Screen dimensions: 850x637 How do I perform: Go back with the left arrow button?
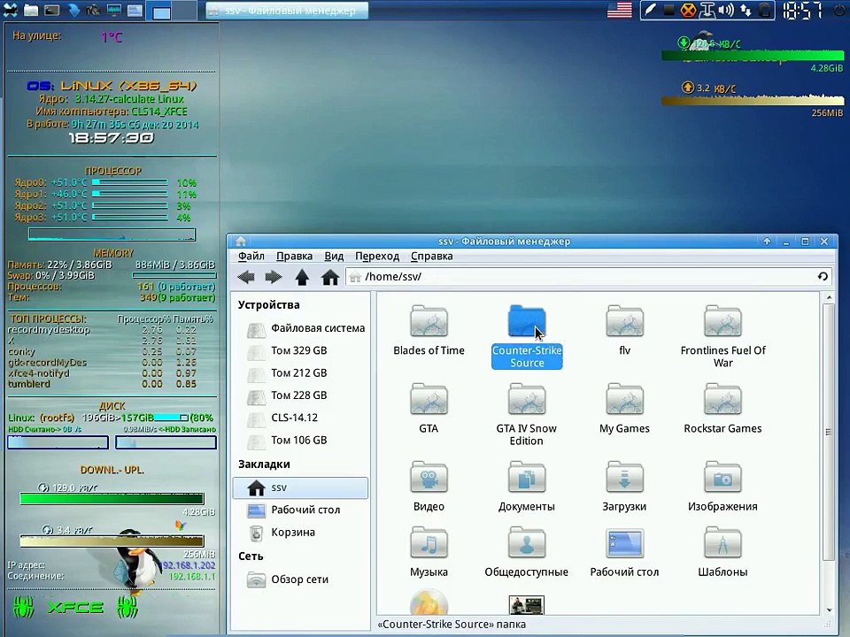coord(246,277)
